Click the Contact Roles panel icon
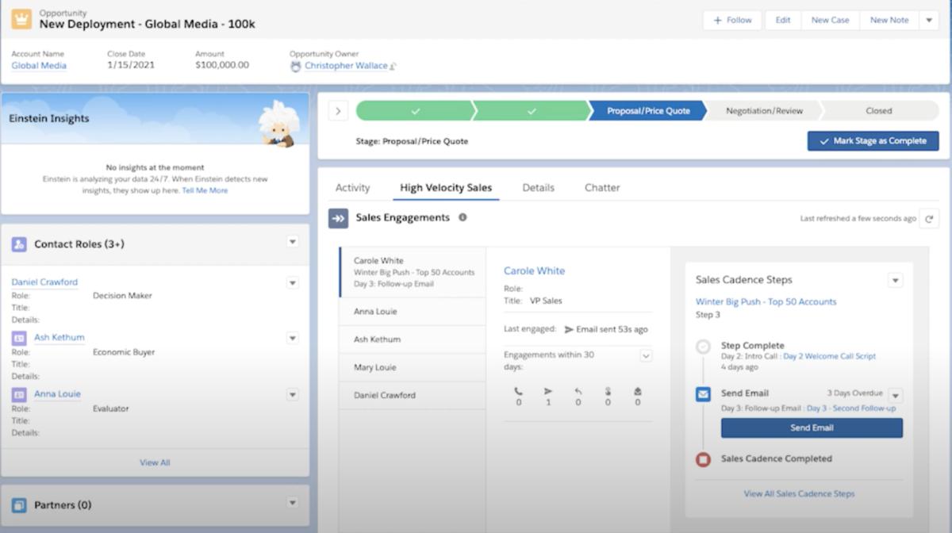This screenshot has width=952, height=533. click(x=19, y=243)
